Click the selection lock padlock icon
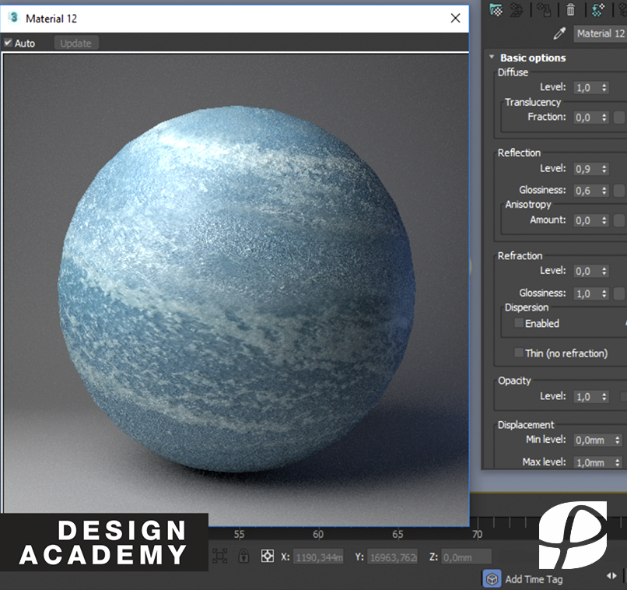 point(243,557)
